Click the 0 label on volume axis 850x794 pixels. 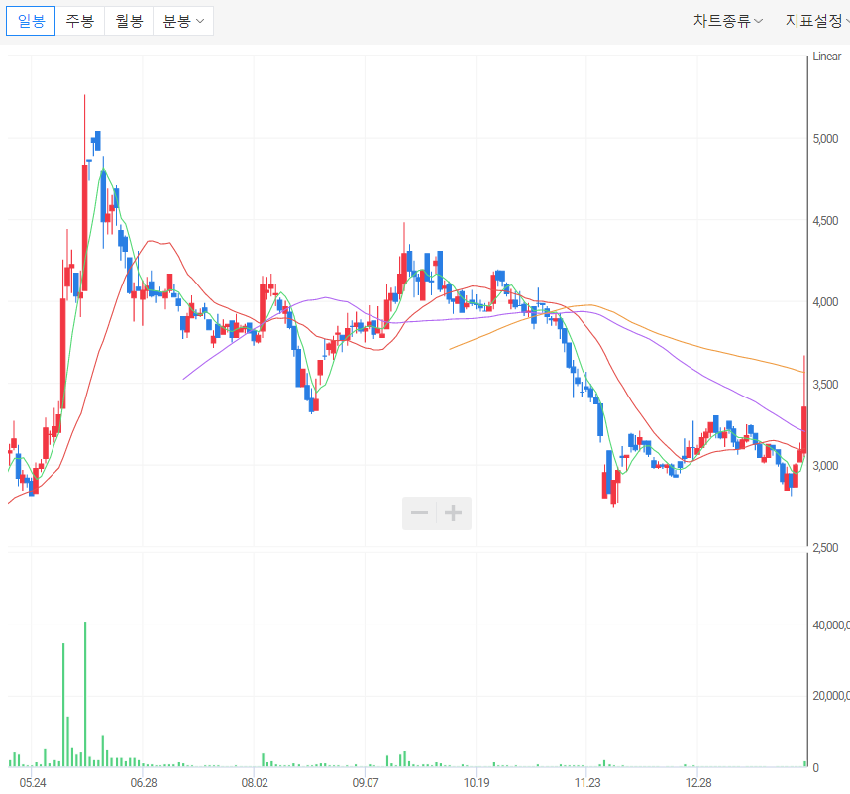[x=815, y=768]
